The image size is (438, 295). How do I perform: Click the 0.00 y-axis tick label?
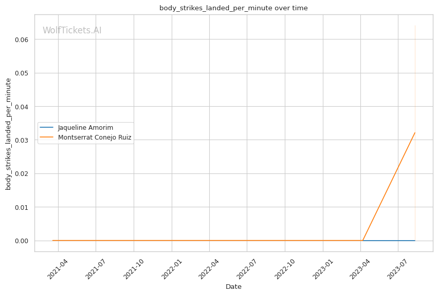tap(22, 241)
